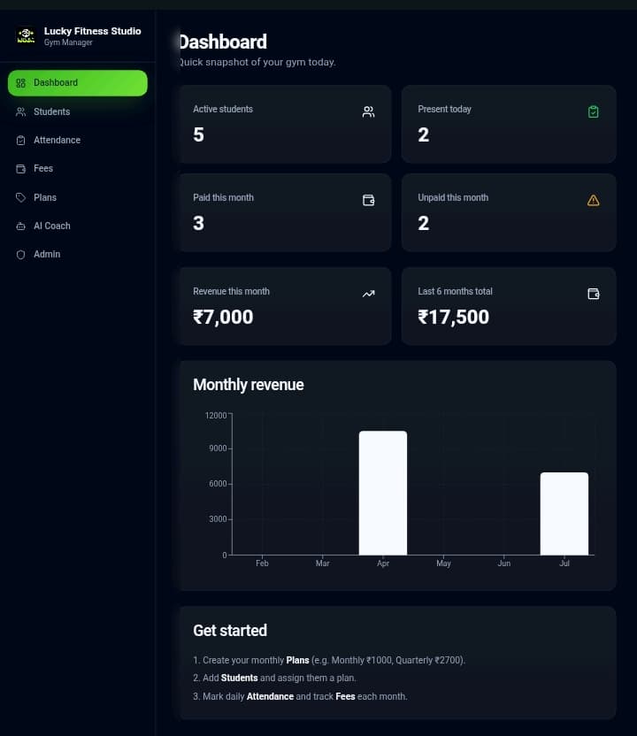Screen dimensions: 637x736
Task: Click the paid this month wallet icon
Action: [369, 201]
